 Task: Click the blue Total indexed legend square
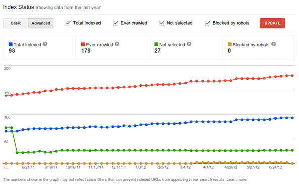click(x=11, y=44)
